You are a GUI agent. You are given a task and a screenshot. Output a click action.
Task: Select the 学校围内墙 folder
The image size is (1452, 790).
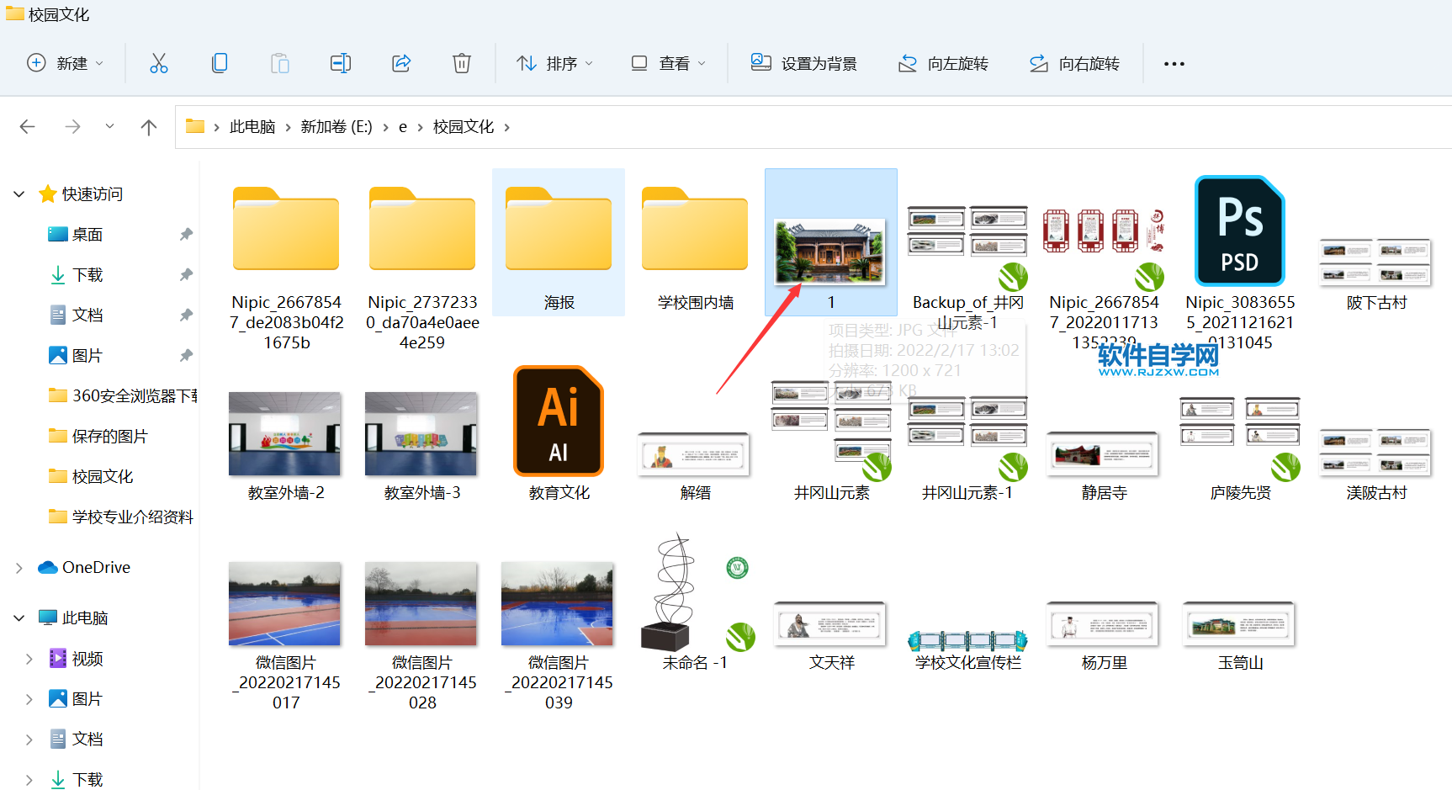(x=696, y=244)
